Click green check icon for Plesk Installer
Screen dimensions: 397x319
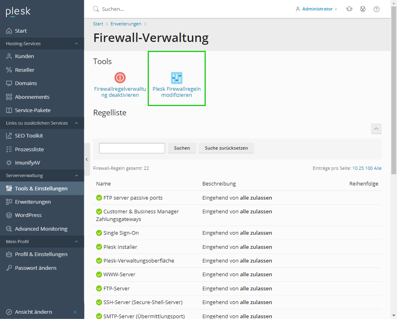click(x=99, y=247)
